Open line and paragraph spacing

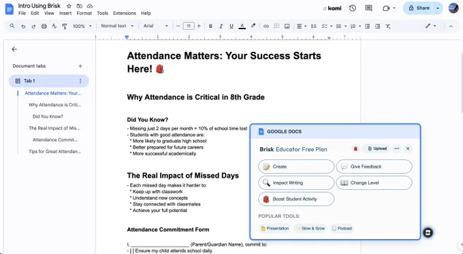pos(314,27)
